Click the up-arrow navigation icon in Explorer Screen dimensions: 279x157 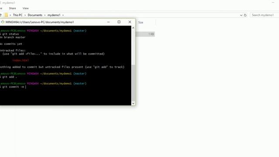point(1,15)
